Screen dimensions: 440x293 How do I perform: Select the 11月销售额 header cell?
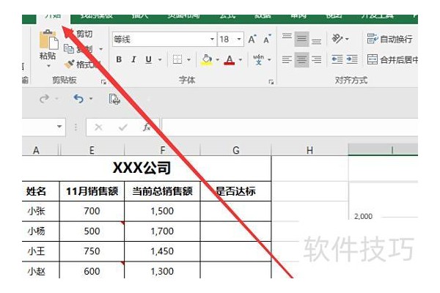point(92,191)
